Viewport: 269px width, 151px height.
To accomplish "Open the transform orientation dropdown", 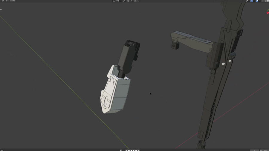I will [118, 1].
